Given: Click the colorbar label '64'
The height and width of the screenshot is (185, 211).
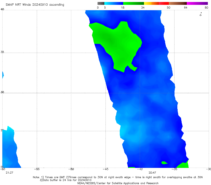Looking at the screenshot, I should [186, 8].
